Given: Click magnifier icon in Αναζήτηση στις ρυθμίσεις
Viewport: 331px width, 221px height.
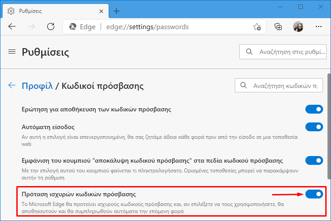Looking at the screenshot, I should pos(249,52).
